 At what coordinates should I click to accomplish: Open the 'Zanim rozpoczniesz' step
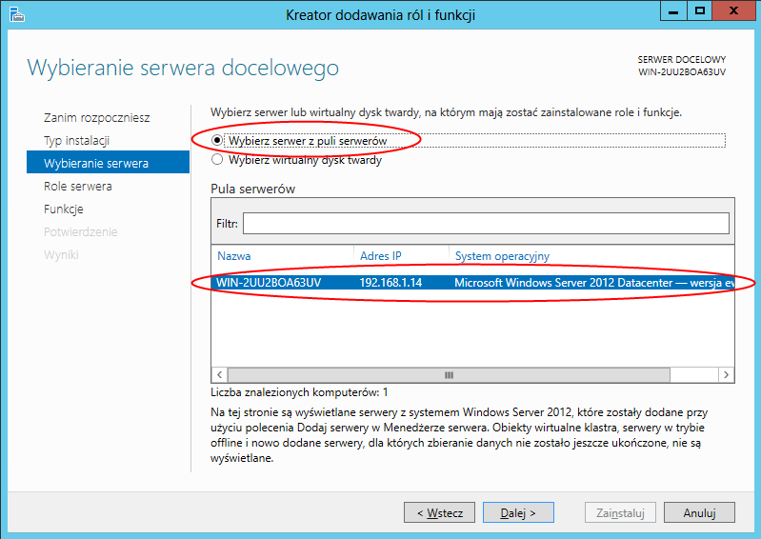pos(96,118)
